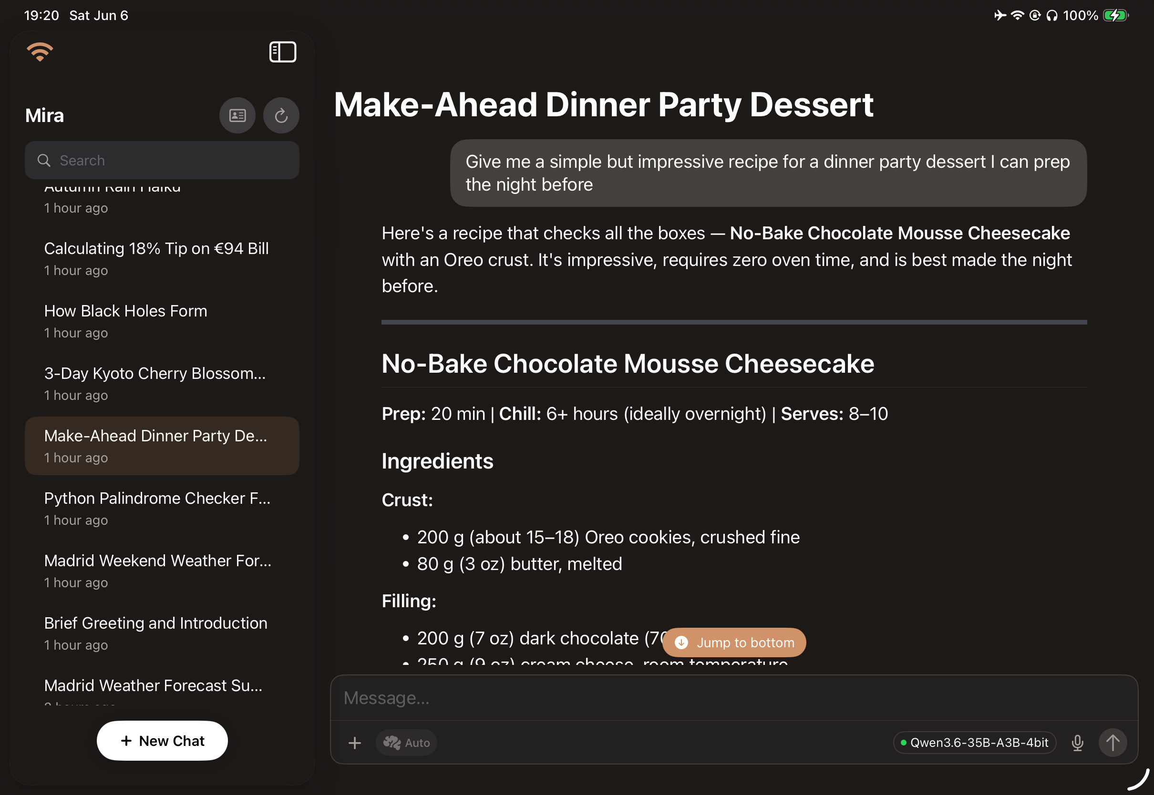Focus the Message... input field
The width and height of the screenshot is (1154, 795).
tap(734, 698)
